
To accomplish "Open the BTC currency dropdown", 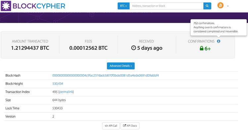I will [x=123, y=6].
